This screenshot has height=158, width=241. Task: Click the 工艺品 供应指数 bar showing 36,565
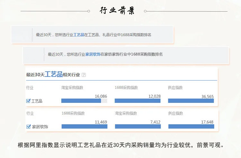(x=191, y=101)
